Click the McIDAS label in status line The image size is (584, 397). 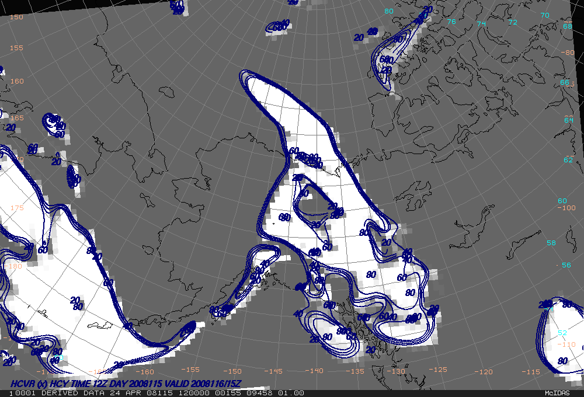tap(557, 393)
